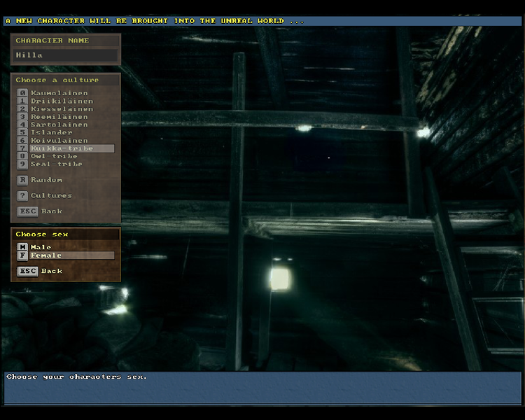The width and height of the screenshot is (525, 420).
Task: Click the highlighted Kuikka-tribe entry
Action: tap(60, 148)
